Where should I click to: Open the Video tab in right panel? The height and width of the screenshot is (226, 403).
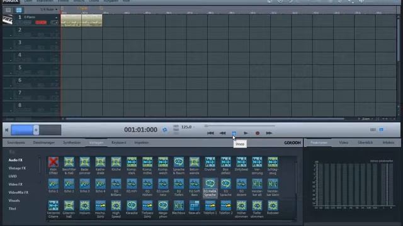pyautogui.click(x=343, y=143)
